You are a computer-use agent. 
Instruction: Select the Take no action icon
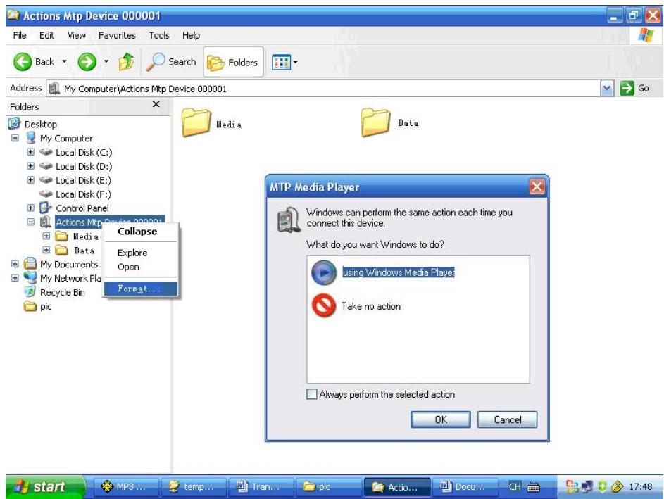click(324, 306)
